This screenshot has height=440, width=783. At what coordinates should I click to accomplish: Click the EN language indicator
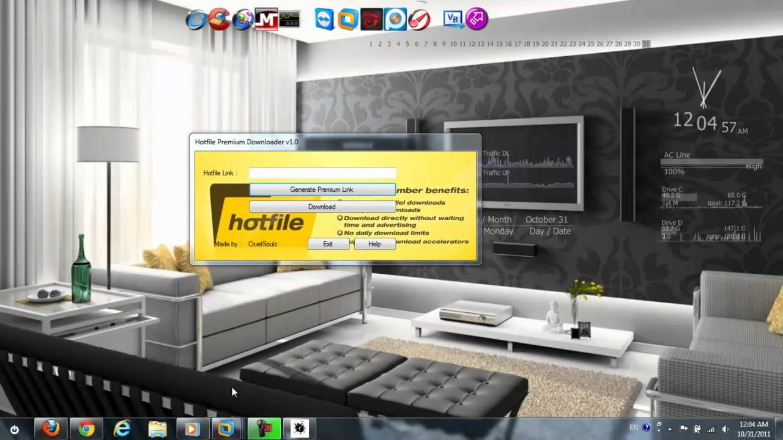[633, 427]
